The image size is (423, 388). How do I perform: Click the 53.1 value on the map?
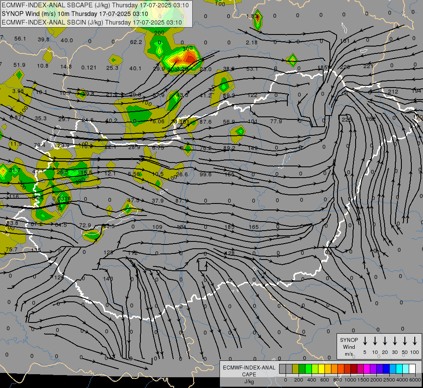[x=252, y=69]
